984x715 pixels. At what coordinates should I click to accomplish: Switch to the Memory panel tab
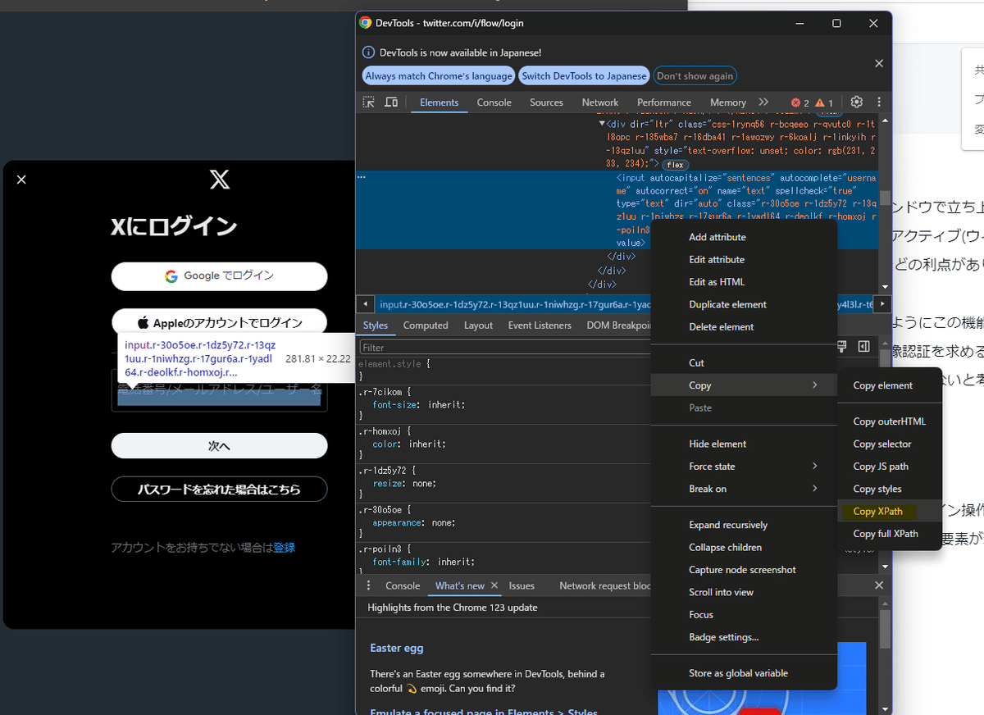(x=728, y=102)
